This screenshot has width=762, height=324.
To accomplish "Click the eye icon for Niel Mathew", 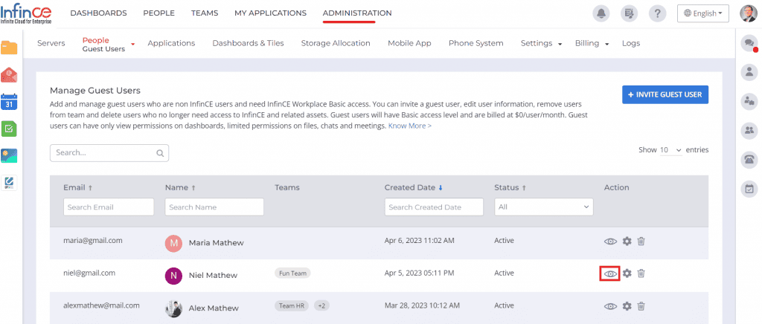I will 610,273.
